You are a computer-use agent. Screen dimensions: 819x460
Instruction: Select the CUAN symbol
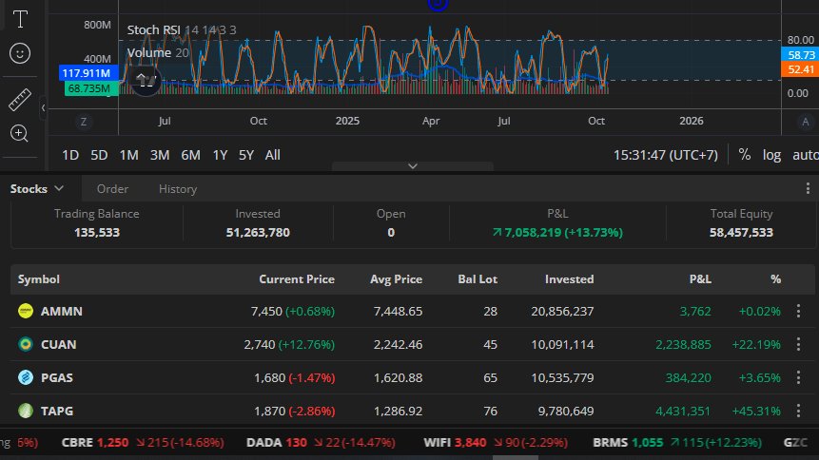click(59, 345)
